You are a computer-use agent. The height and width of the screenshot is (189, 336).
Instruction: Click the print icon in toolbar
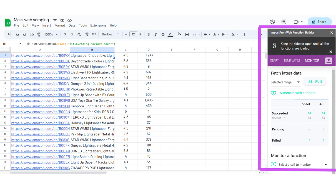32,34
